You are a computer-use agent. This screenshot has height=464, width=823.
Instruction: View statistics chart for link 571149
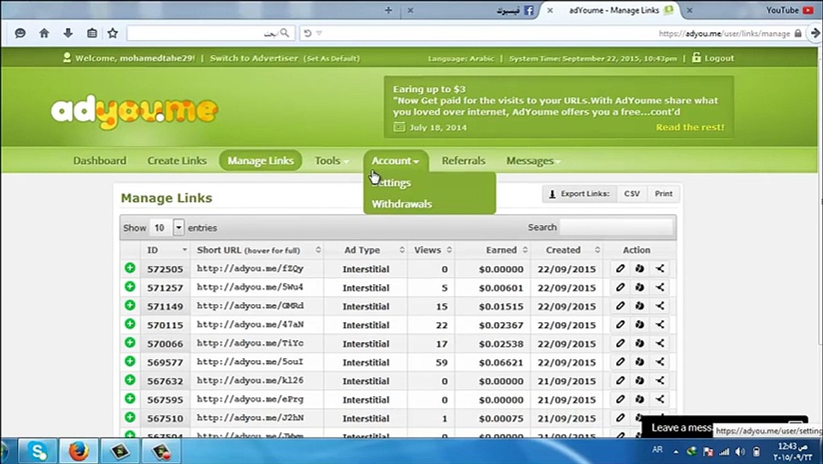(x=639, y=306)
